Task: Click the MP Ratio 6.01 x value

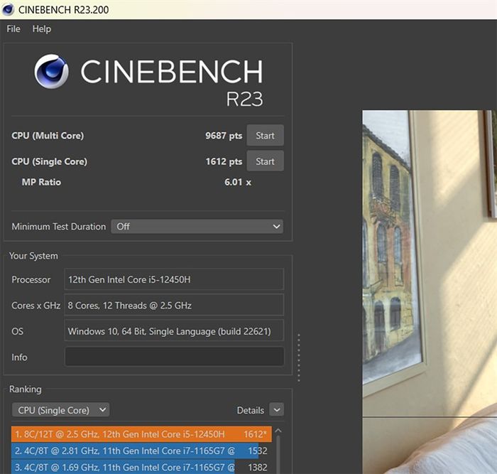Action: pyautogui.click(x=238, y=182)
